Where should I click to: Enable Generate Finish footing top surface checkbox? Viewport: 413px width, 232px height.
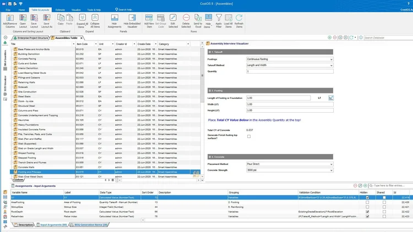pos(249,136)
